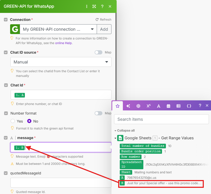Expand the GREEN-API module to fullscreen view
Image resolution: width=211 pixels, height=194 pixels.
[94, 6]
